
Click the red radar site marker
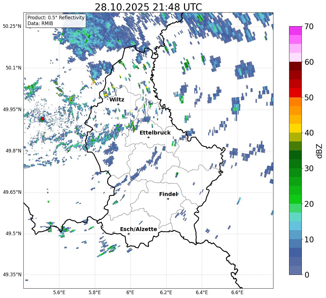click(x=43, y=119)
